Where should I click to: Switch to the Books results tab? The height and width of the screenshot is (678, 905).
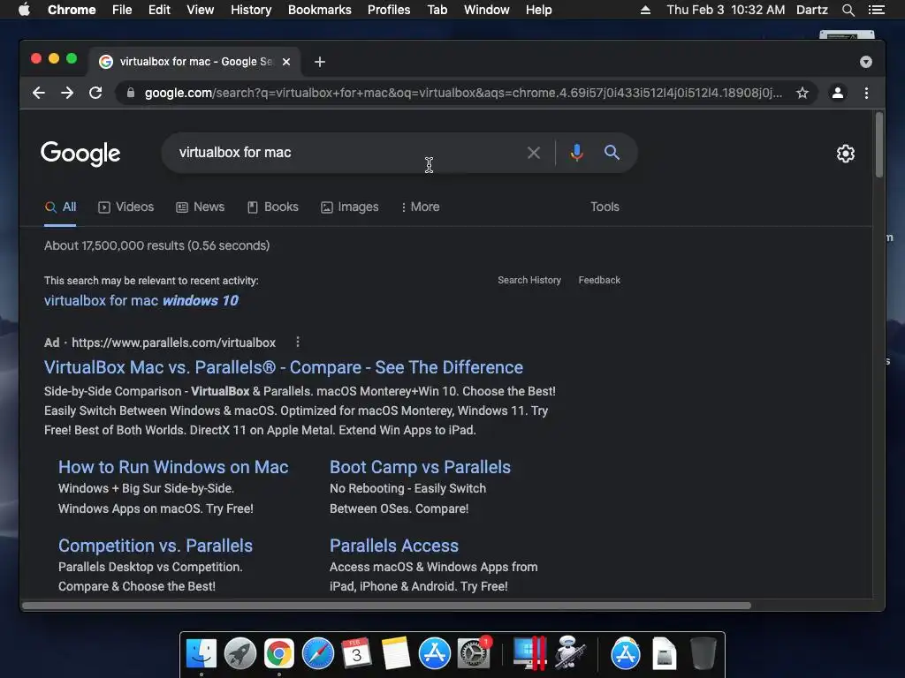(x=272, y=207)
